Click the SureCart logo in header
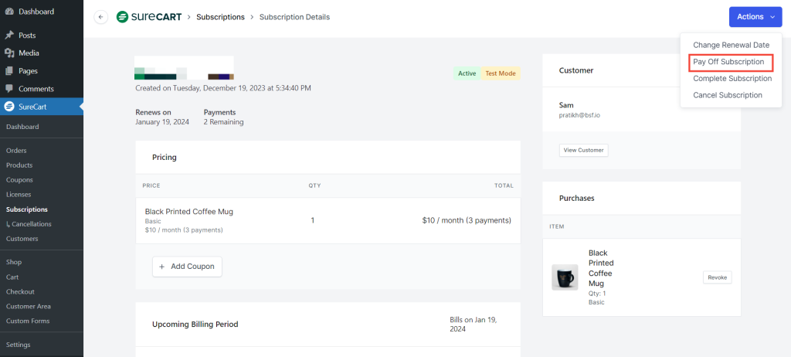Viewport: 791px width, 357px height. click(x=149, y=17)
